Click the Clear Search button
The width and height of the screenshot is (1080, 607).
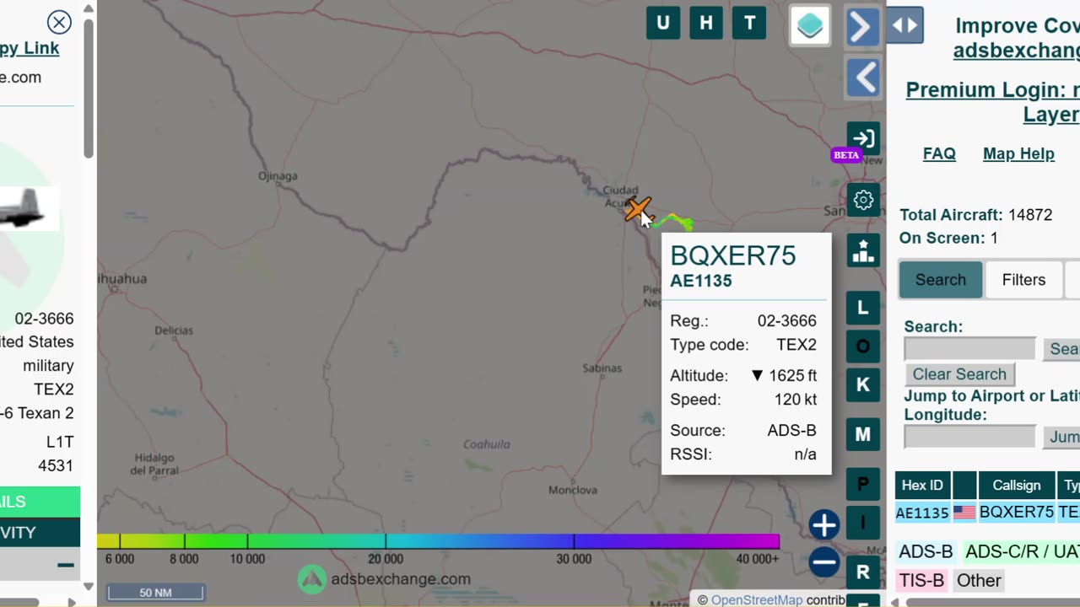(959, 374)
